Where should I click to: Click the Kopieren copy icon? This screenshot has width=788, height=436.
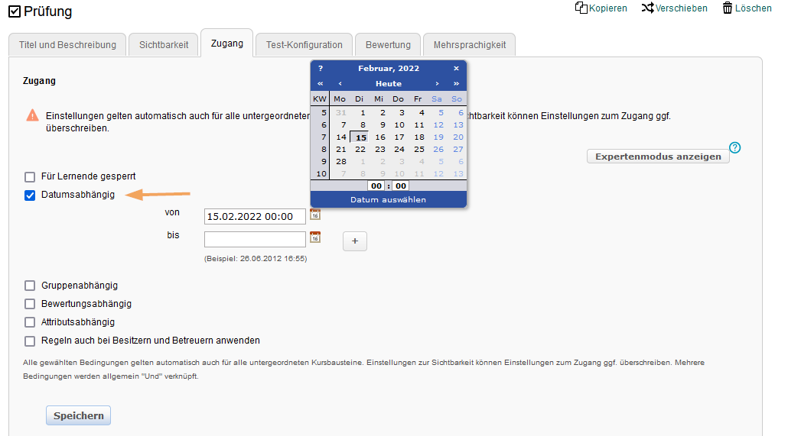coord(581,8)
